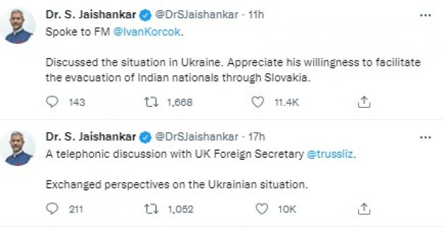The image size is (444, 228).
Task: Reply to the UK Foreign Secretary tweet
Action: coord(52,209)
